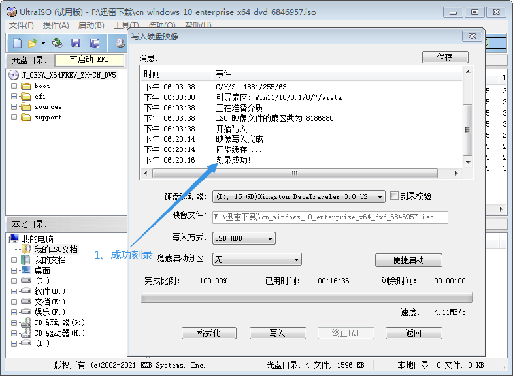This screenshot has height=376, width=513.
Task: Open the 操作(A) menu
Action: tap(56, 25)
